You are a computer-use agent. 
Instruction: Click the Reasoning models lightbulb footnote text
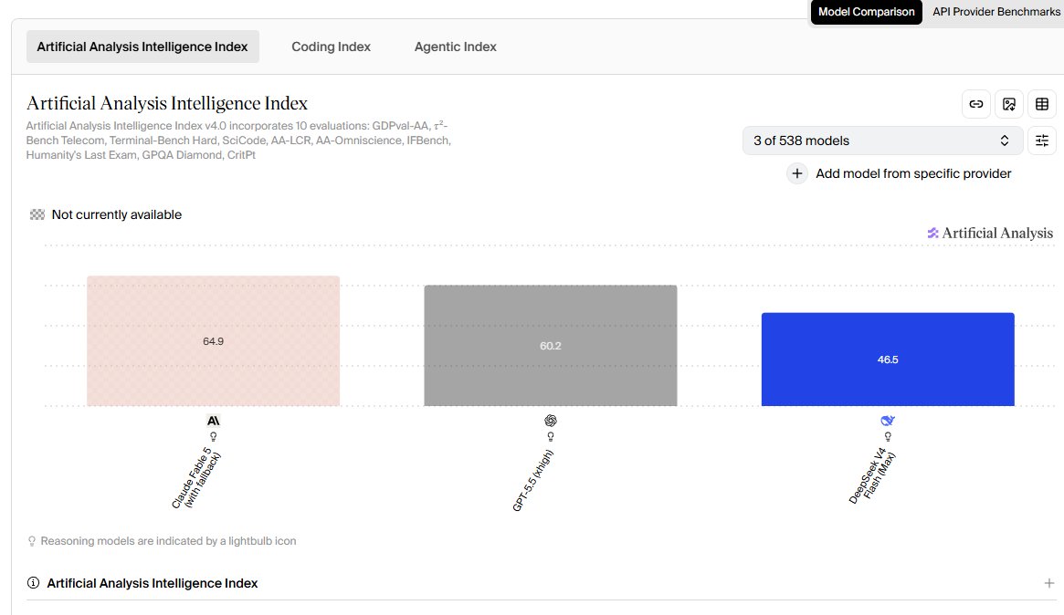(x=168, y=541)
